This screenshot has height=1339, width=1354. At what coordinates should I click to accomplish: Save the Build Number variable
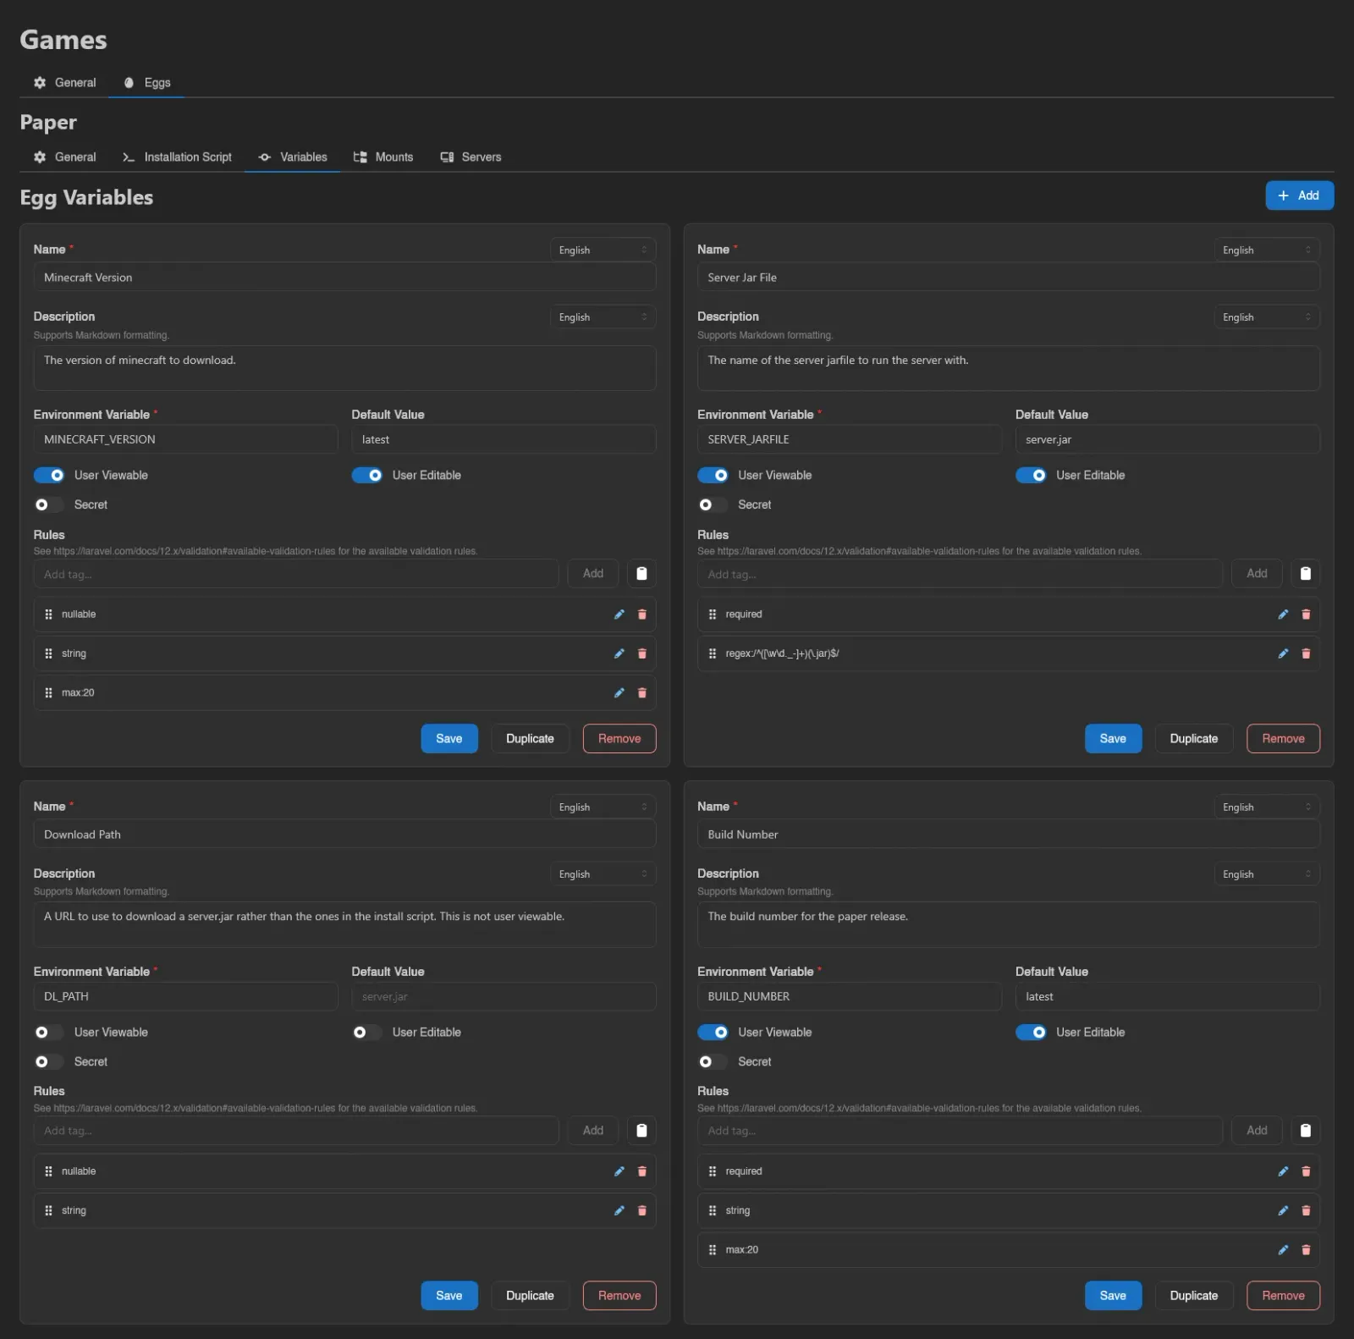(1113, 1296)
